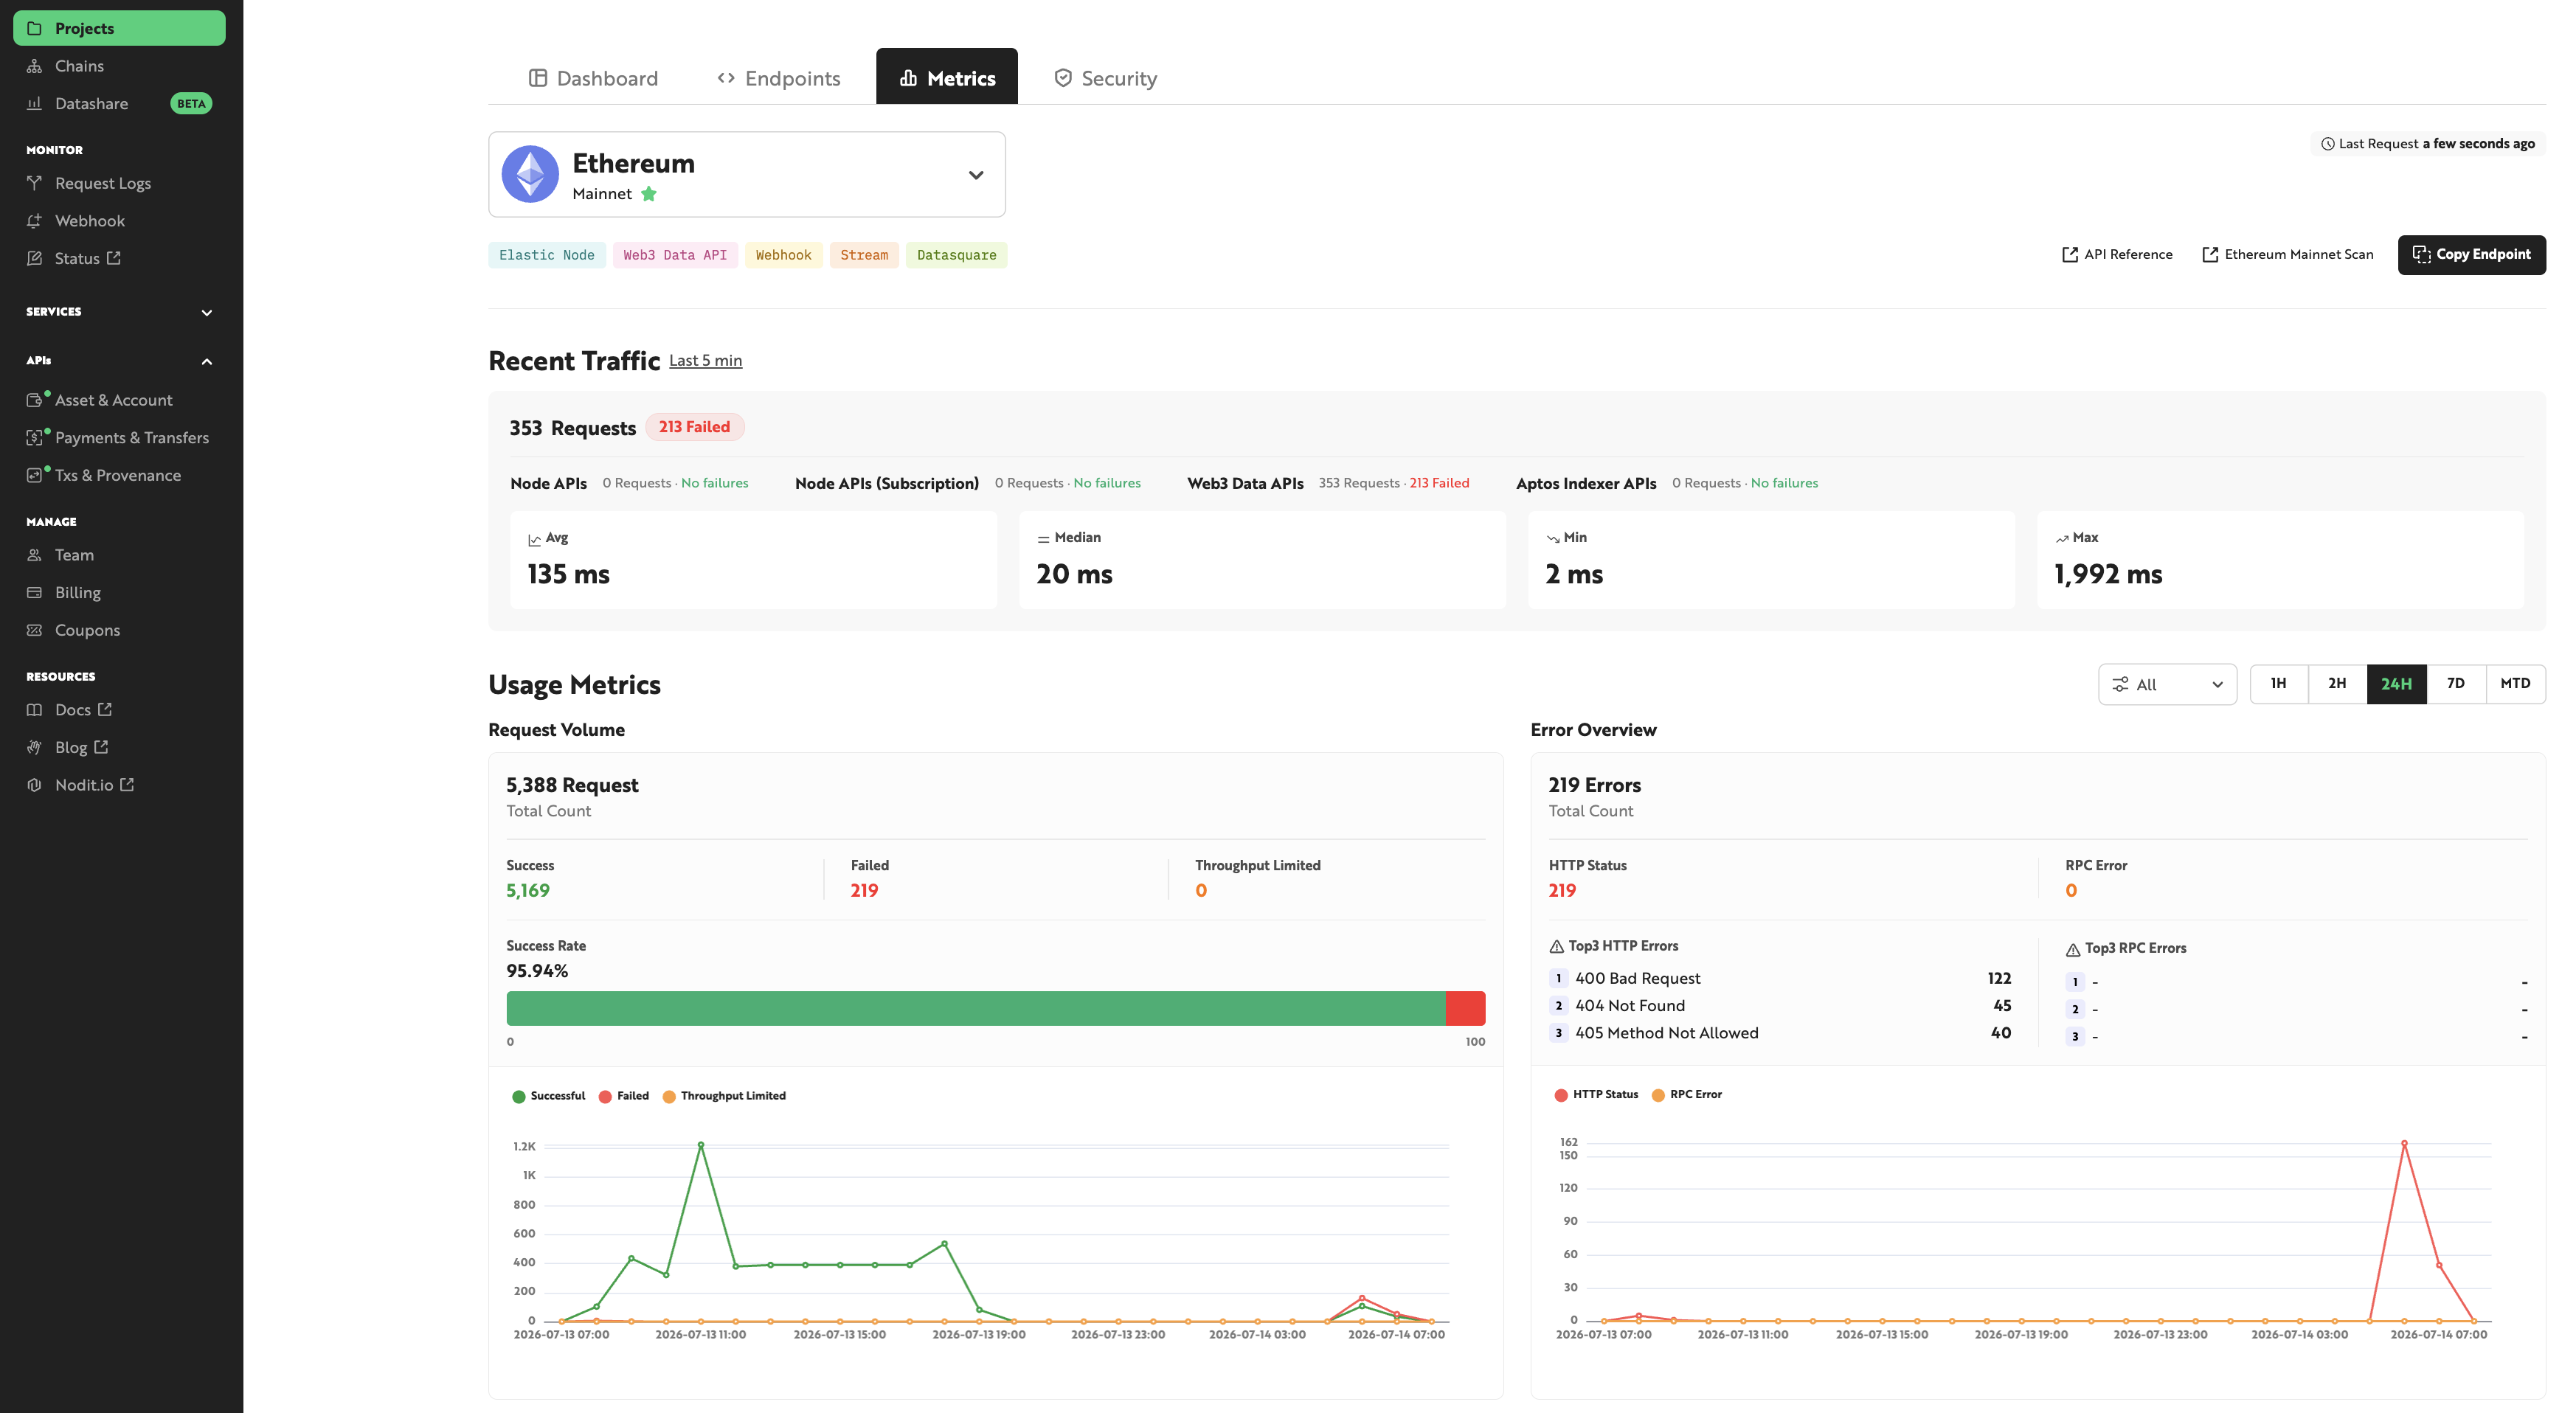Switch to the Dashboard tab
Image resolution: width=2576 pixels, height=1413 pixels.
point(593,78)
